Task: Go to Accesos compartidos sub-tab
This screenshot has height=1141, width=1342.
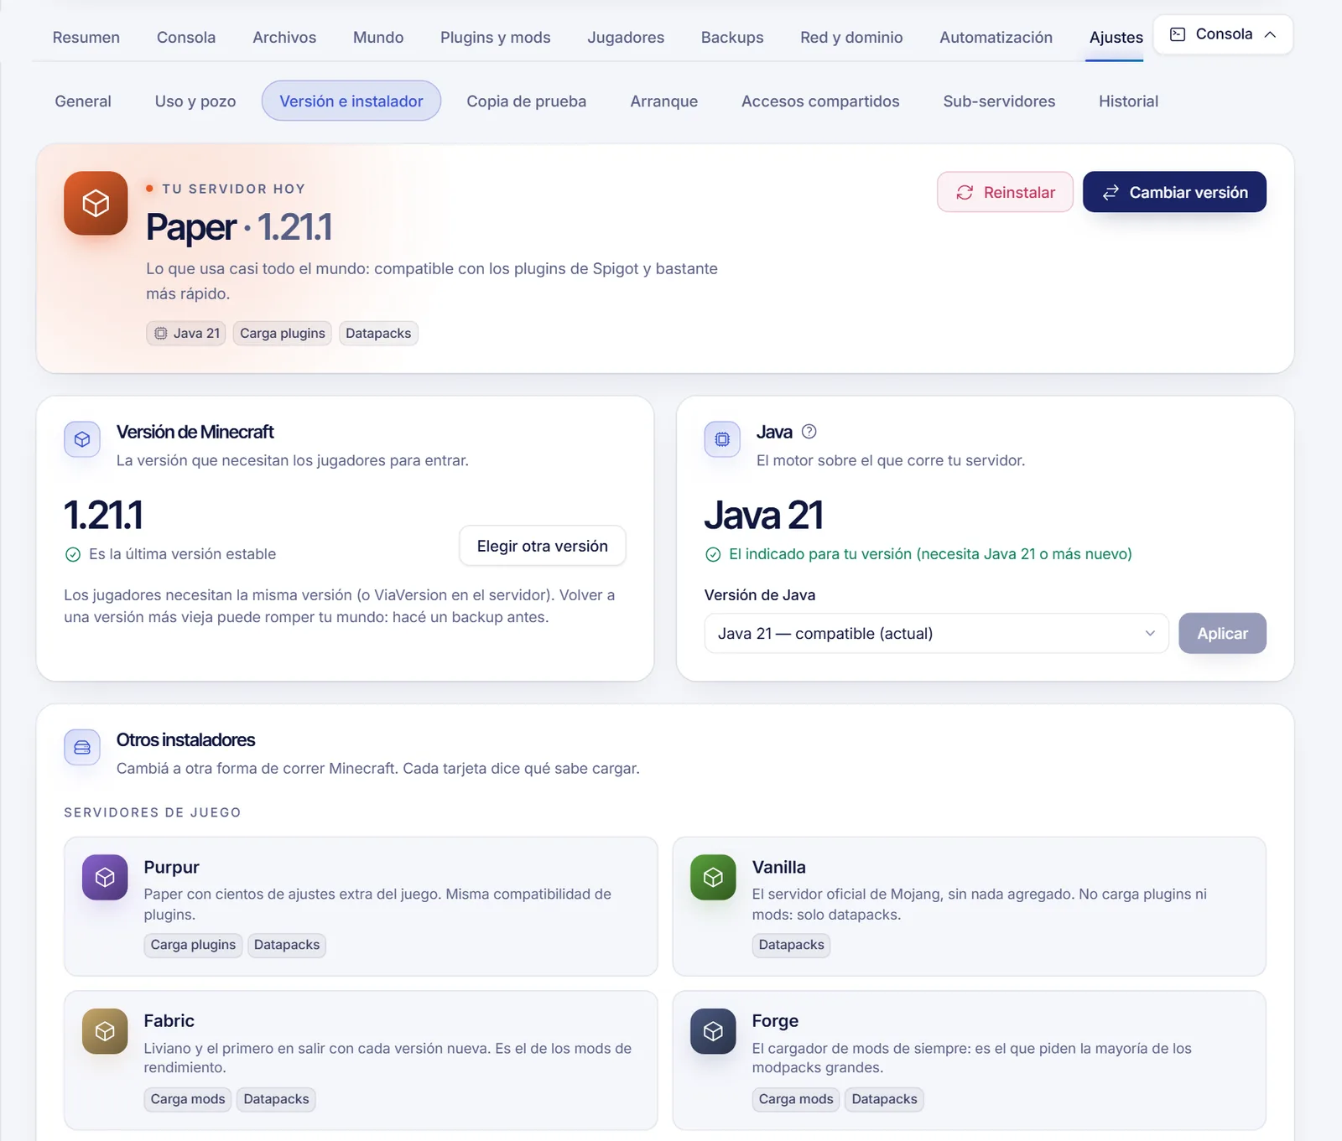Action: pyautogui.click(x=820, y=101)
